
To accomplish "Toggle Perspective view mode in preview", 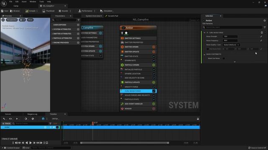I will 12,20.
